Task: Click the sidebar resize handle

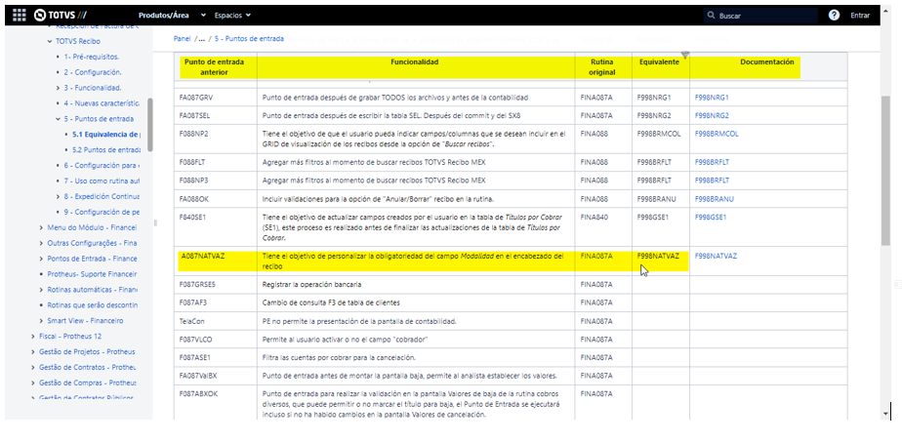Action: coord(154,222)
